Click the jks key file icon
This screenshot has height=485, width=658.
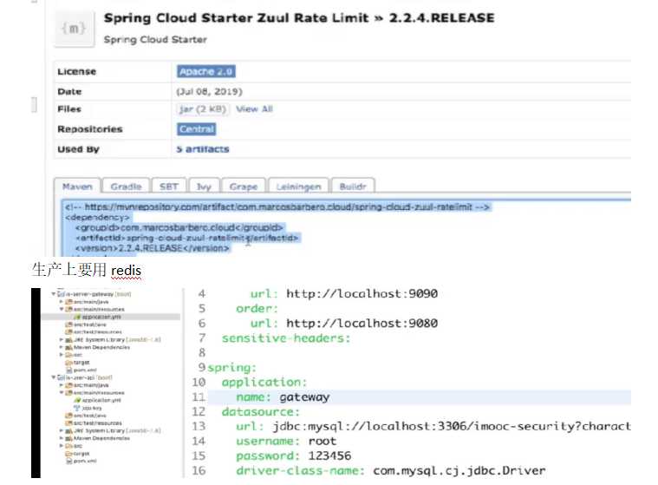point(77,408)
